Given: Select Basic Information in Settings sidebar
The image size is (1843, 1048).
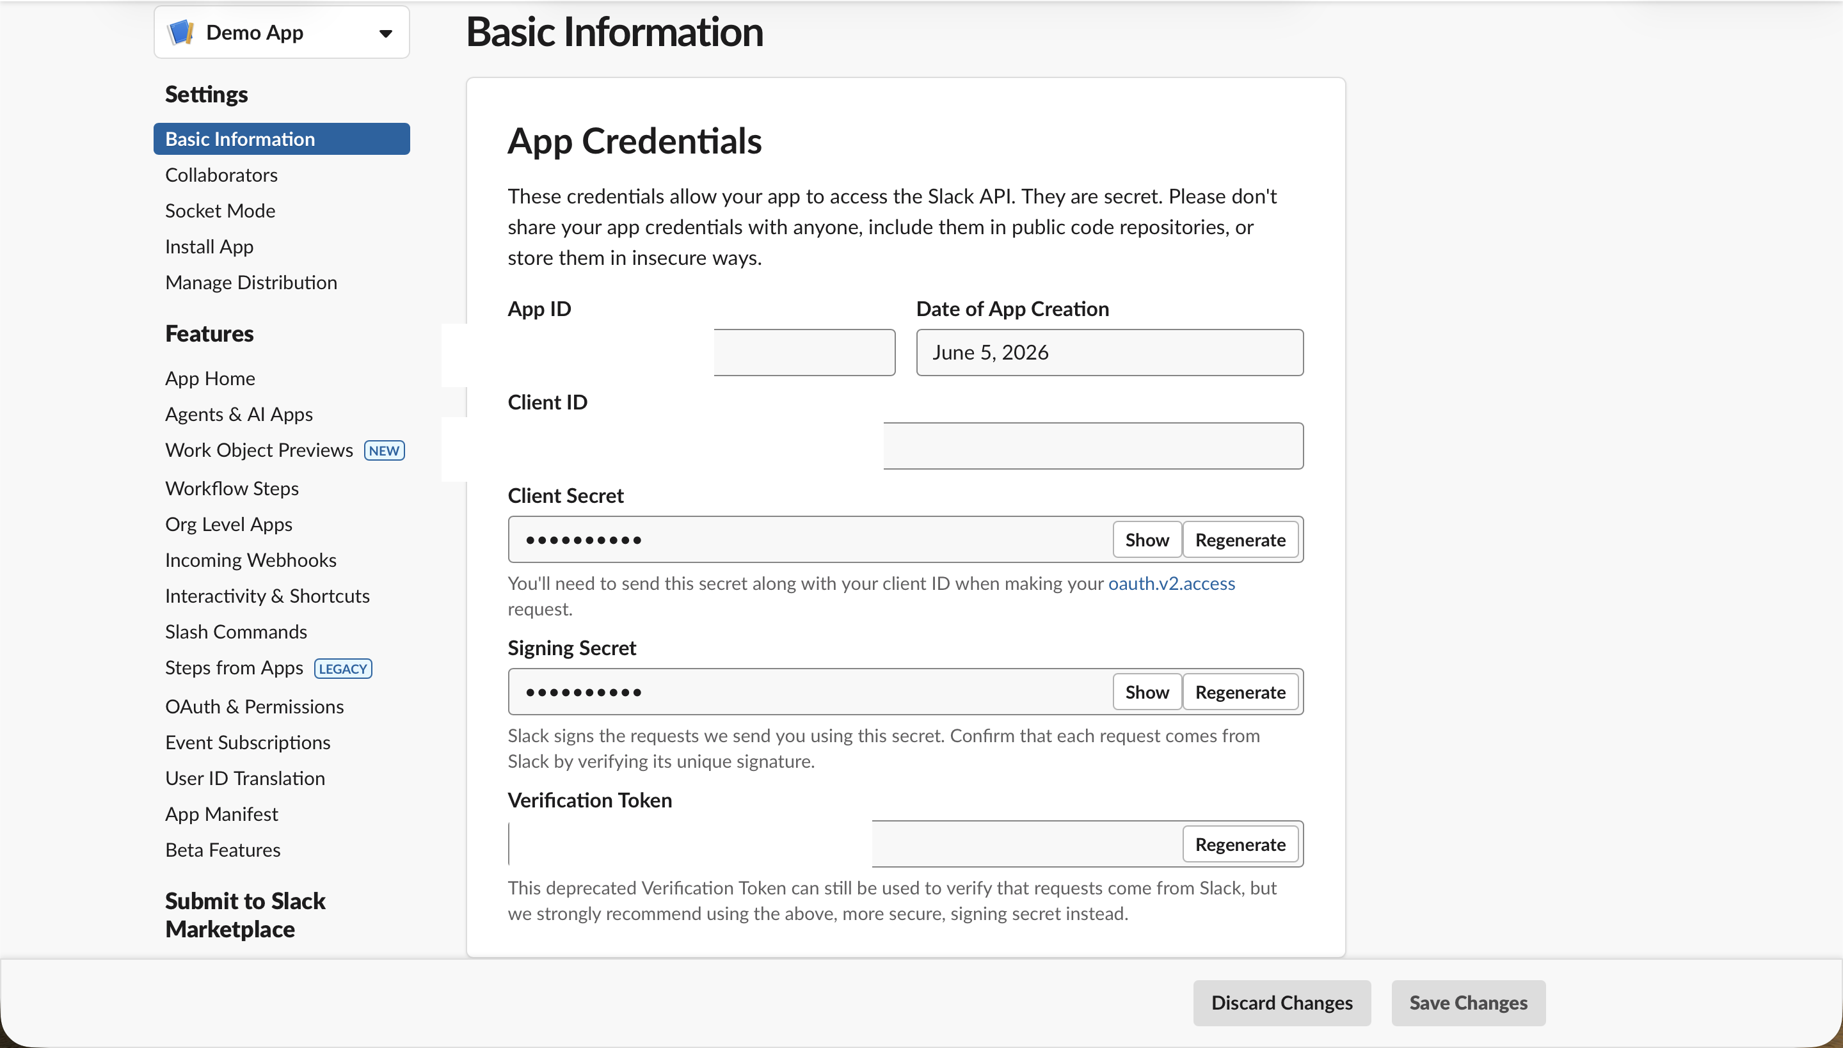Looking at the screenshot, I should tap(282, 139).
